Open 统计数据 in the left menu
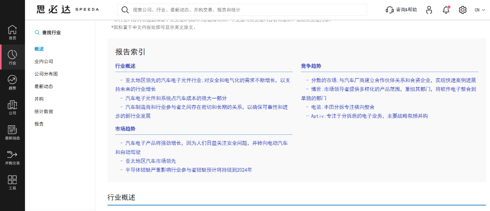 (x=44, y=111)
